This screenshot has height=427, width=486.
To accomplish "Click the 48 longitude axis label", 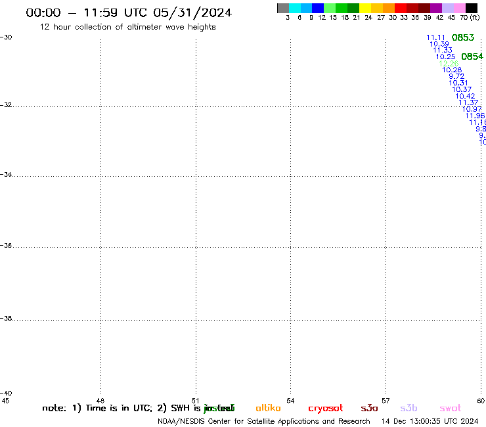I will click(100, 401).
